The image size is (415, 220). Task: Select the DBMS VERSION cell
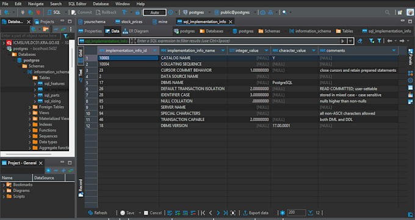coord(193,126)
